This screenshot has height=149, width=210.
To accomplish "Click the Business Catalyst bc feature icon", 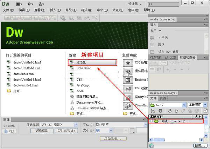I will [x=128, y=80].
